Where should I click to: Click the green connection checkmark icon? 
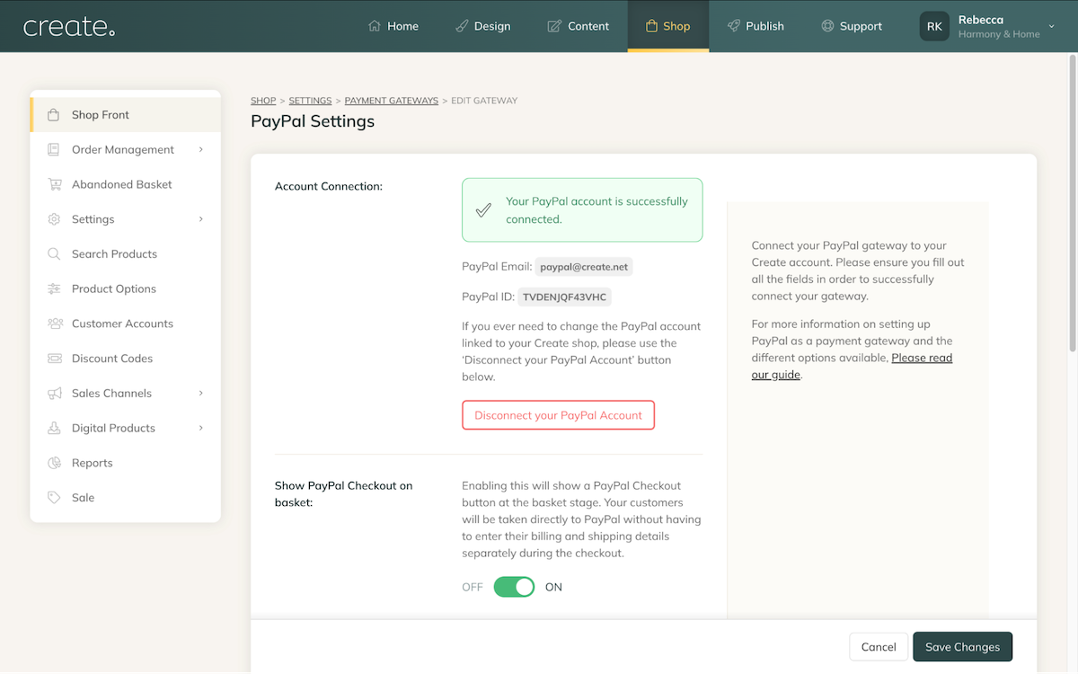pos(483,210)
